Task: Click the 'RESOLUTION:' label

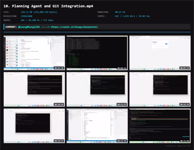Action: (10, 16)
